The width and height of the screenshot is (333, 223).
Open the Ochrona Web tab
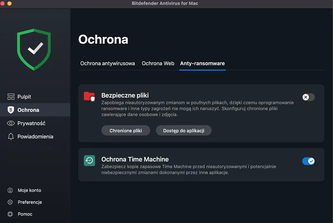pos(158,64)
